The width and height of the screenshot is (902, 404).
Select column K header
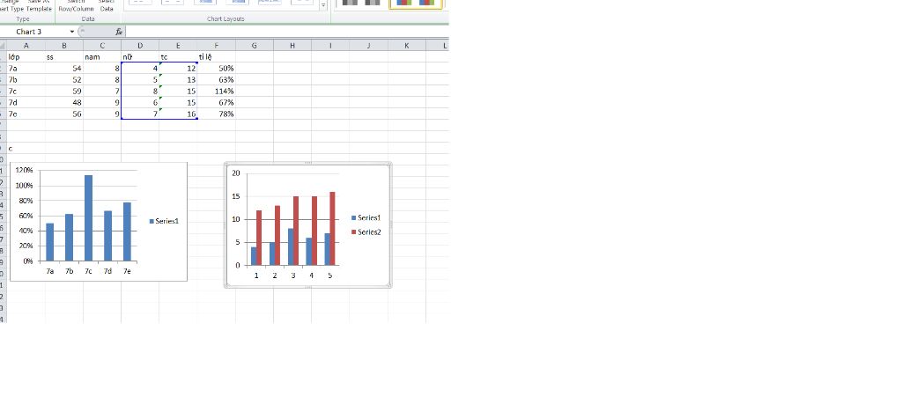[406, 46]
